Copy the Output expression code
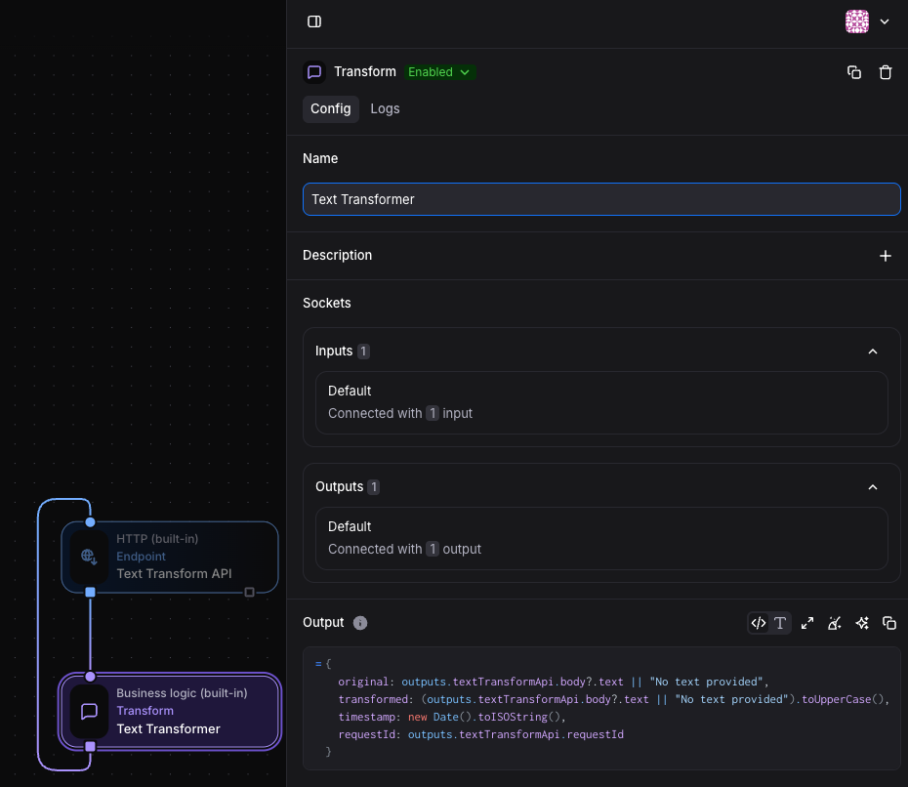 889,622
